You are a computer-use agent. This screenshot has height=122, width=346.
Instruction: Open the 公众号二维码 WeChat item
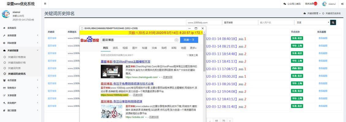click(x=292, y=4)
